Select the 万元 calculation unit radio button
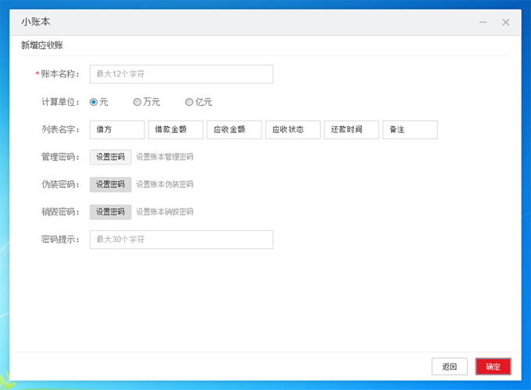Image resolution: width=531 pixels, height=390 pixels. pyautogui.click(x=137, y=102)
